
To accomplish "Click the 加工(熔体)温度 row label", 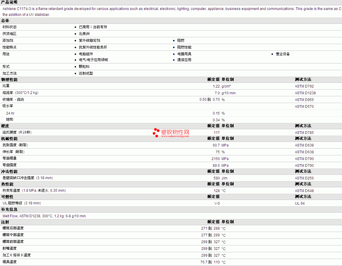I will coord(16,255).
